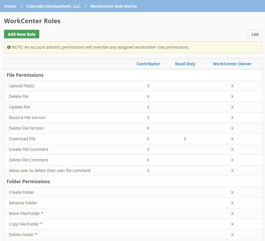Toggle Read Only permission for Download File

(x=185, y=139)
